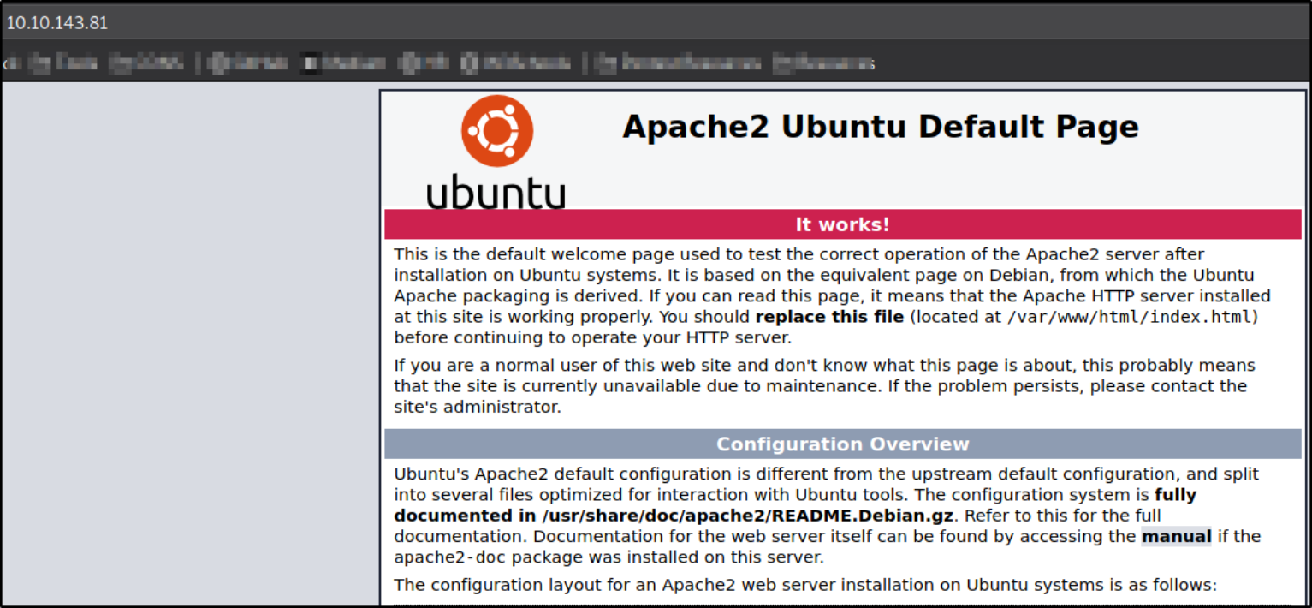
Task: Click the Apache2 Ubuntu Default Page heading
Action: (x=881, y=127)
